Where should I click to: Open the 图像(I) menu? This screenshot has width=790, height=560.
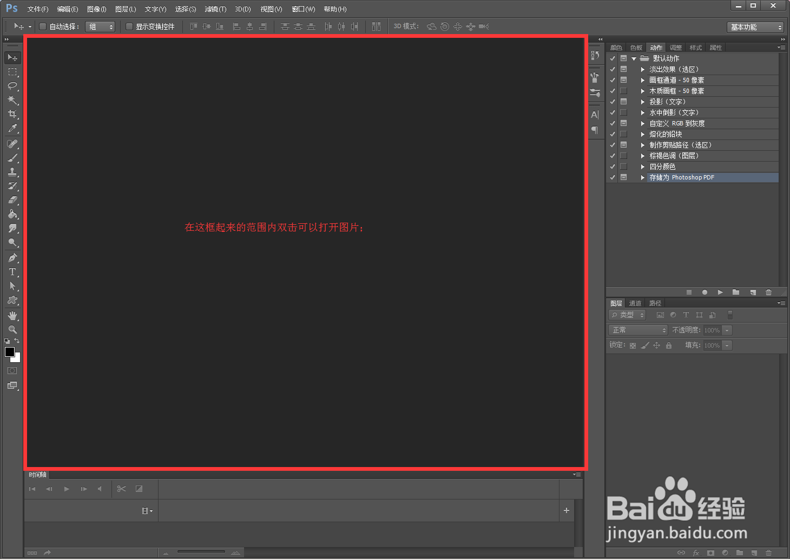pyautogui.click(x=97, y=9)
